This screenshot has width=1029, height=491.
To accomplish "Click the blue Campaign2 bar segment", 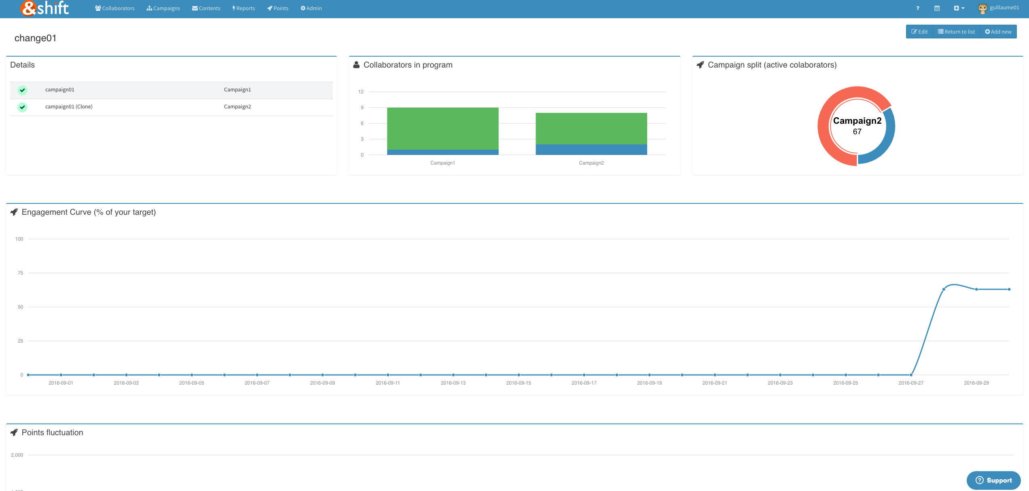I will (591, 150).
